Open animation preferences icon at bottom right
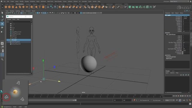This screenshot has width=192, height=108. 190,100
